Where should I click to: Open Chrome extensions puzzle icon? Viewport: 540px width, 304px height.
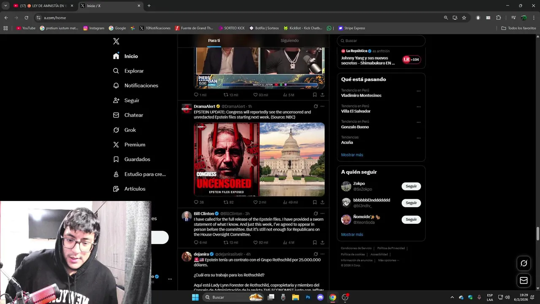(x=498, y=18)
